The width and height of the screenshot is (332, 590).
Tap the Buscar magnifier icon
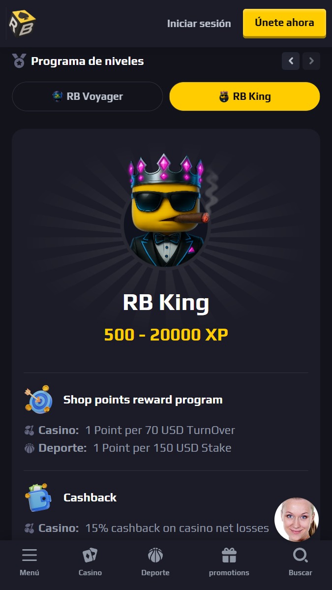[301, 555]
